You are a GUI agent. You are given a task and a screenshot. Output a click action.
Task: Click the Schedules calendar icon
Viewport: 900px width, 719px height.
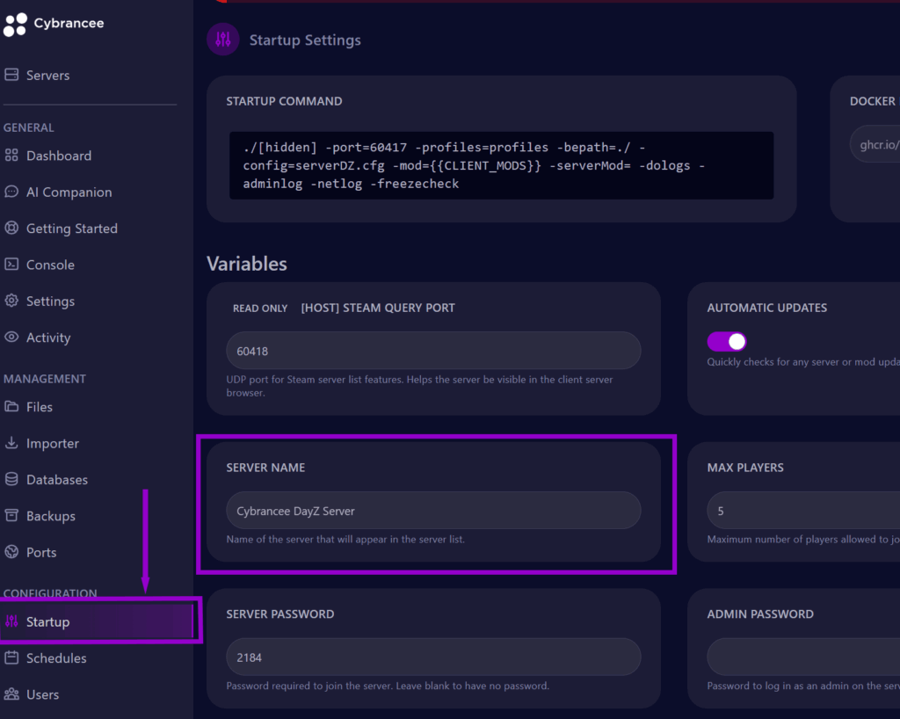click(12, 657)
